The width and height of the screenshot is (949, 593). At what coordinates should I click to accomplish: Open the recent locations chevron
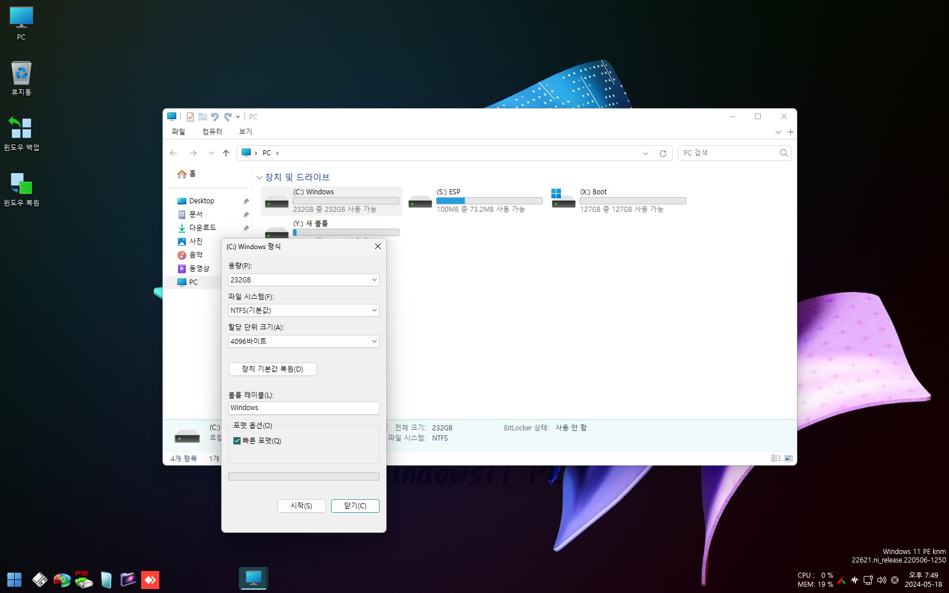pos(211,153)
